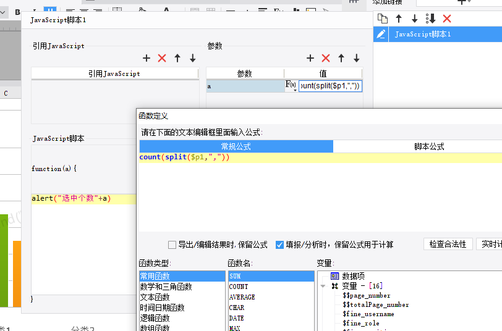The height and width of the screenshot is (331, 502).
Task: Select $fine_username variable in tree
Action: pos(368,314)
